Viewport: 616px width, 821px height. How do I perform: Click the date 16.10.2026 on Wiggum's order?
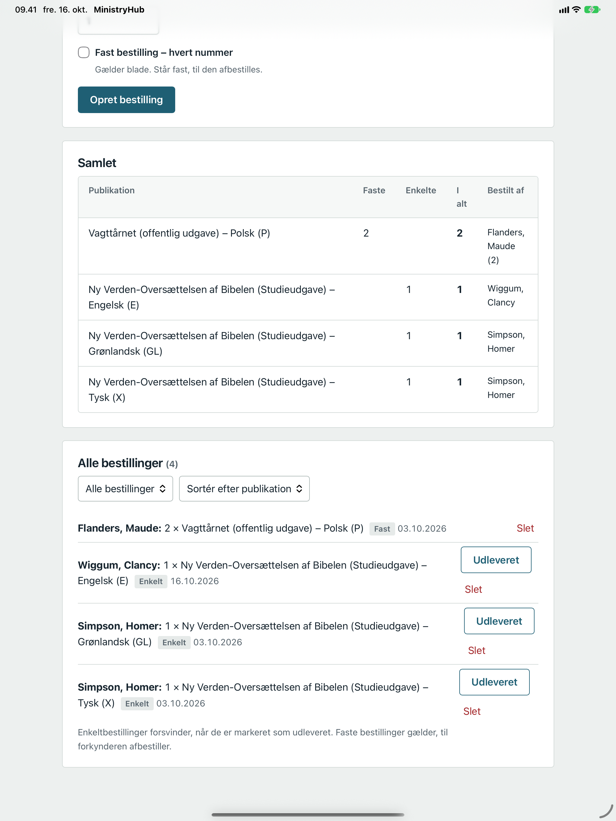click(195, 581)
